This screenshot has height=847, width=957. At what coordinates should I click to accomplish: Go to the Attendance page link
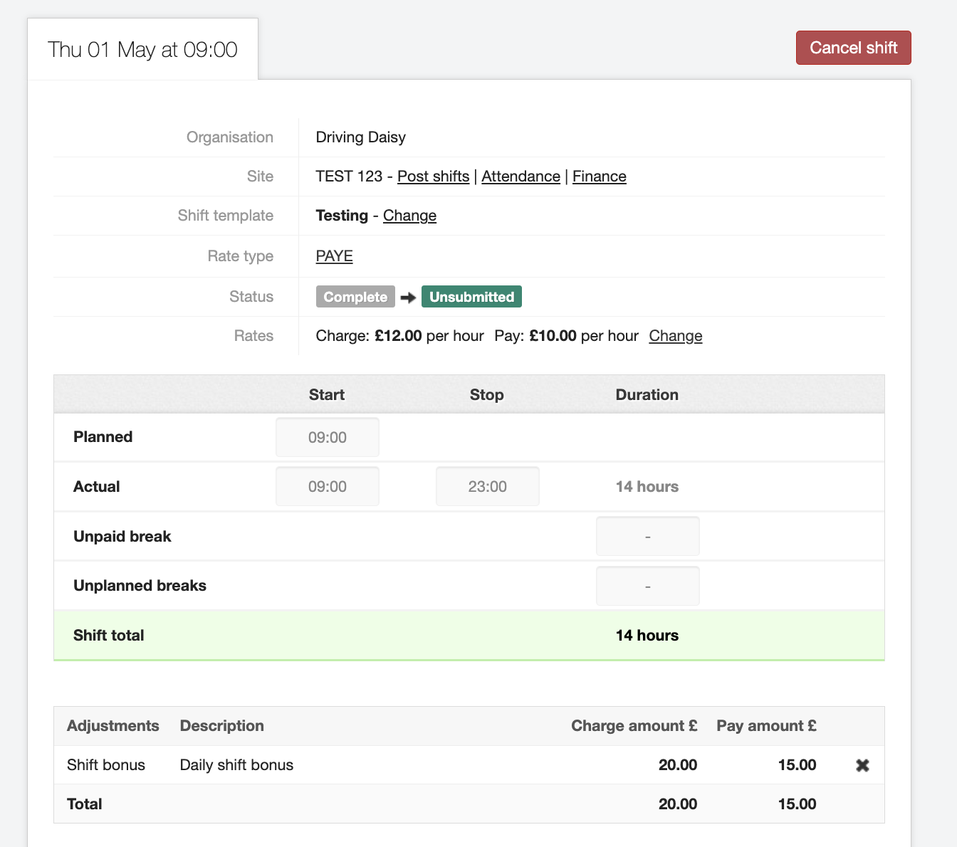pos(521,177)
